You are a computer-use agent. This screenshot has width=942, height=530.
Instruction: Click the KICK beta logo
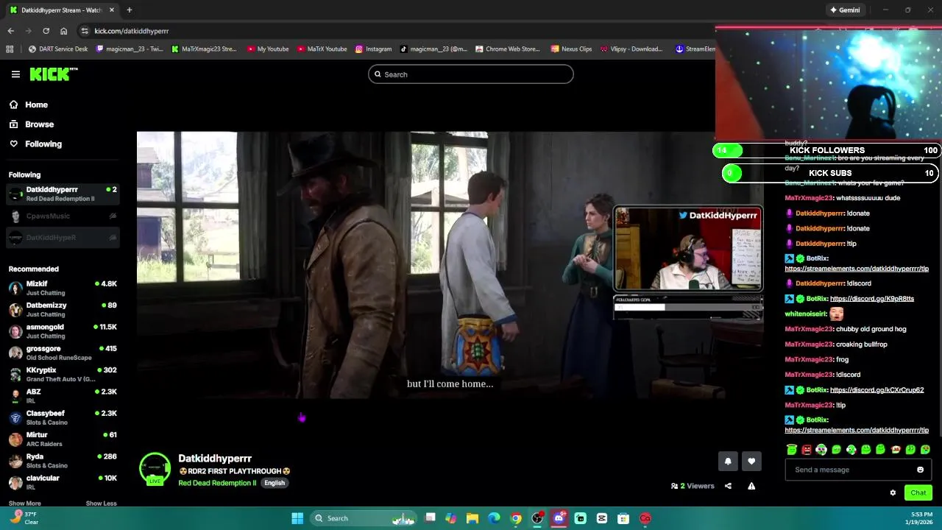click(x=54, y=74)
